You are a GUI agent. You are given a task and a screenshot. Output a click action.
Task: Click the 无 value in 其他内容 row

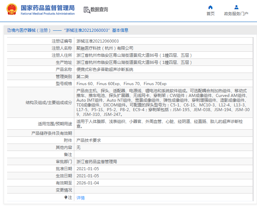pyautogui.click(x=78, y=148)
